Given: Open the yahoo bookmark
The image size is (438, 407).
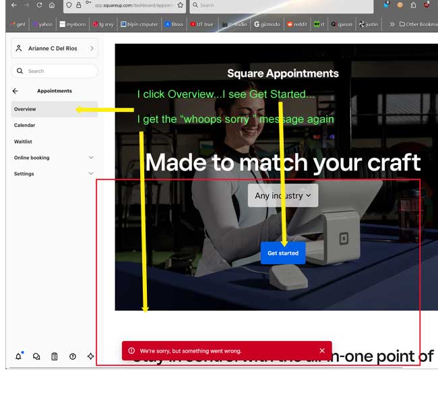Looking at the screenshot, I should pyautogui.click(x=42, y=24).
